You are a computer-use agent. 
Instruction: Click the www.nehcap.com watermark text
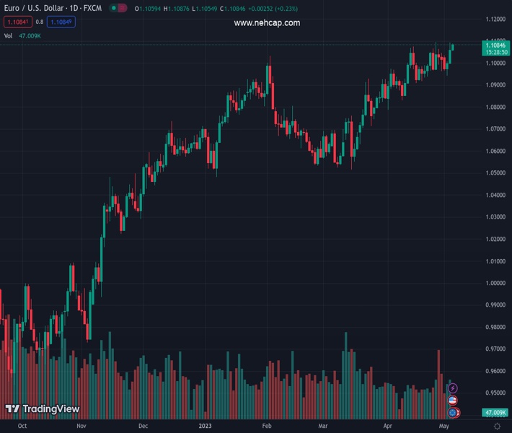tap(267, 23)
